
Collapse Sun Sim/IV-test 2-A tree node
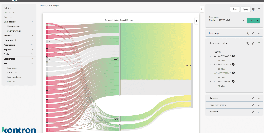click(210, 73)
